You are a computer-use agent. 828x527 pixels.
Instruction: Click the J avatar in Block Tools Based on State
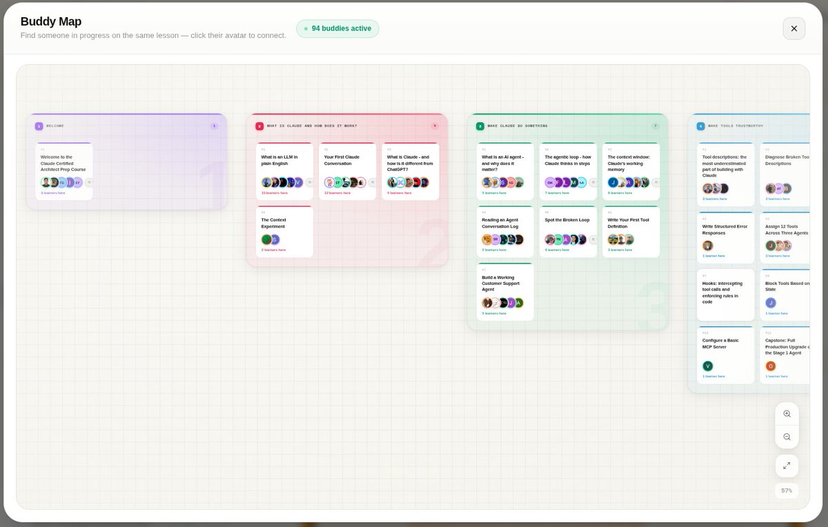point(771,303)
